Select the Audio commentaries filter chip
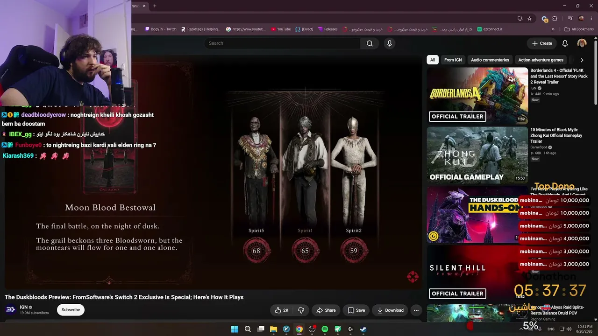The image size is (598, 336). (490, 60)
